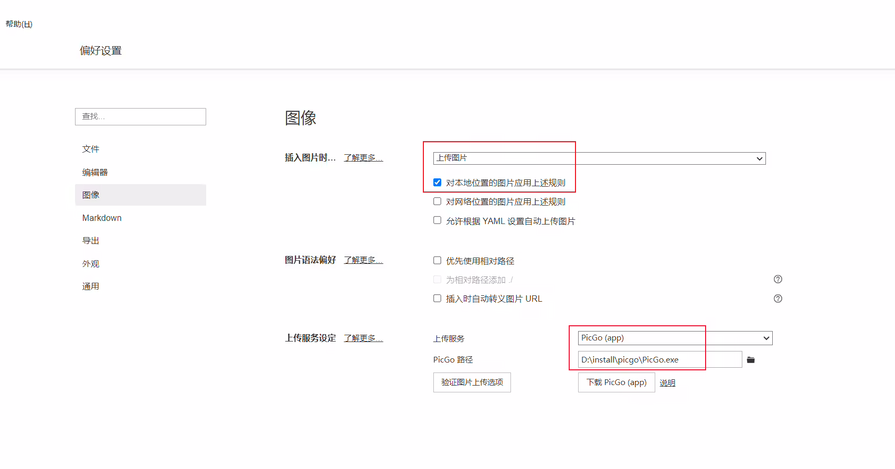Click 验证图片上传选项 button

(472, 382)
